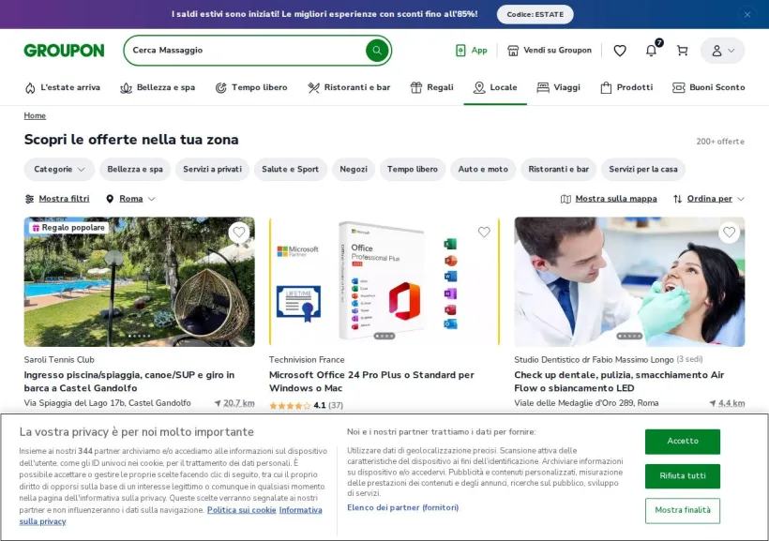Screen dimensions: 769x541
Task: Open Elenco dei partner (fornitori) link
Action: point(402,507)
